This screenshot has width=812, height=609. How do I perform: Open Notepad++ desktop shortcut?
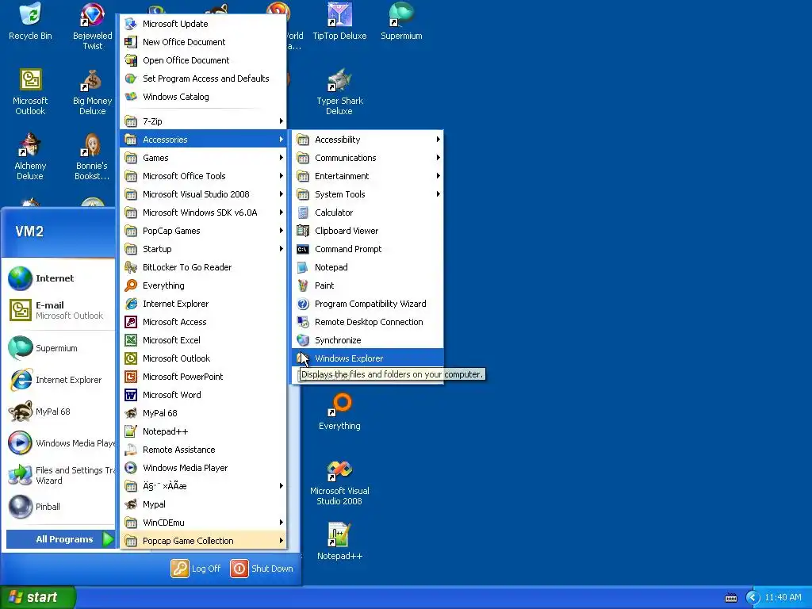click(x=339, y=542)
